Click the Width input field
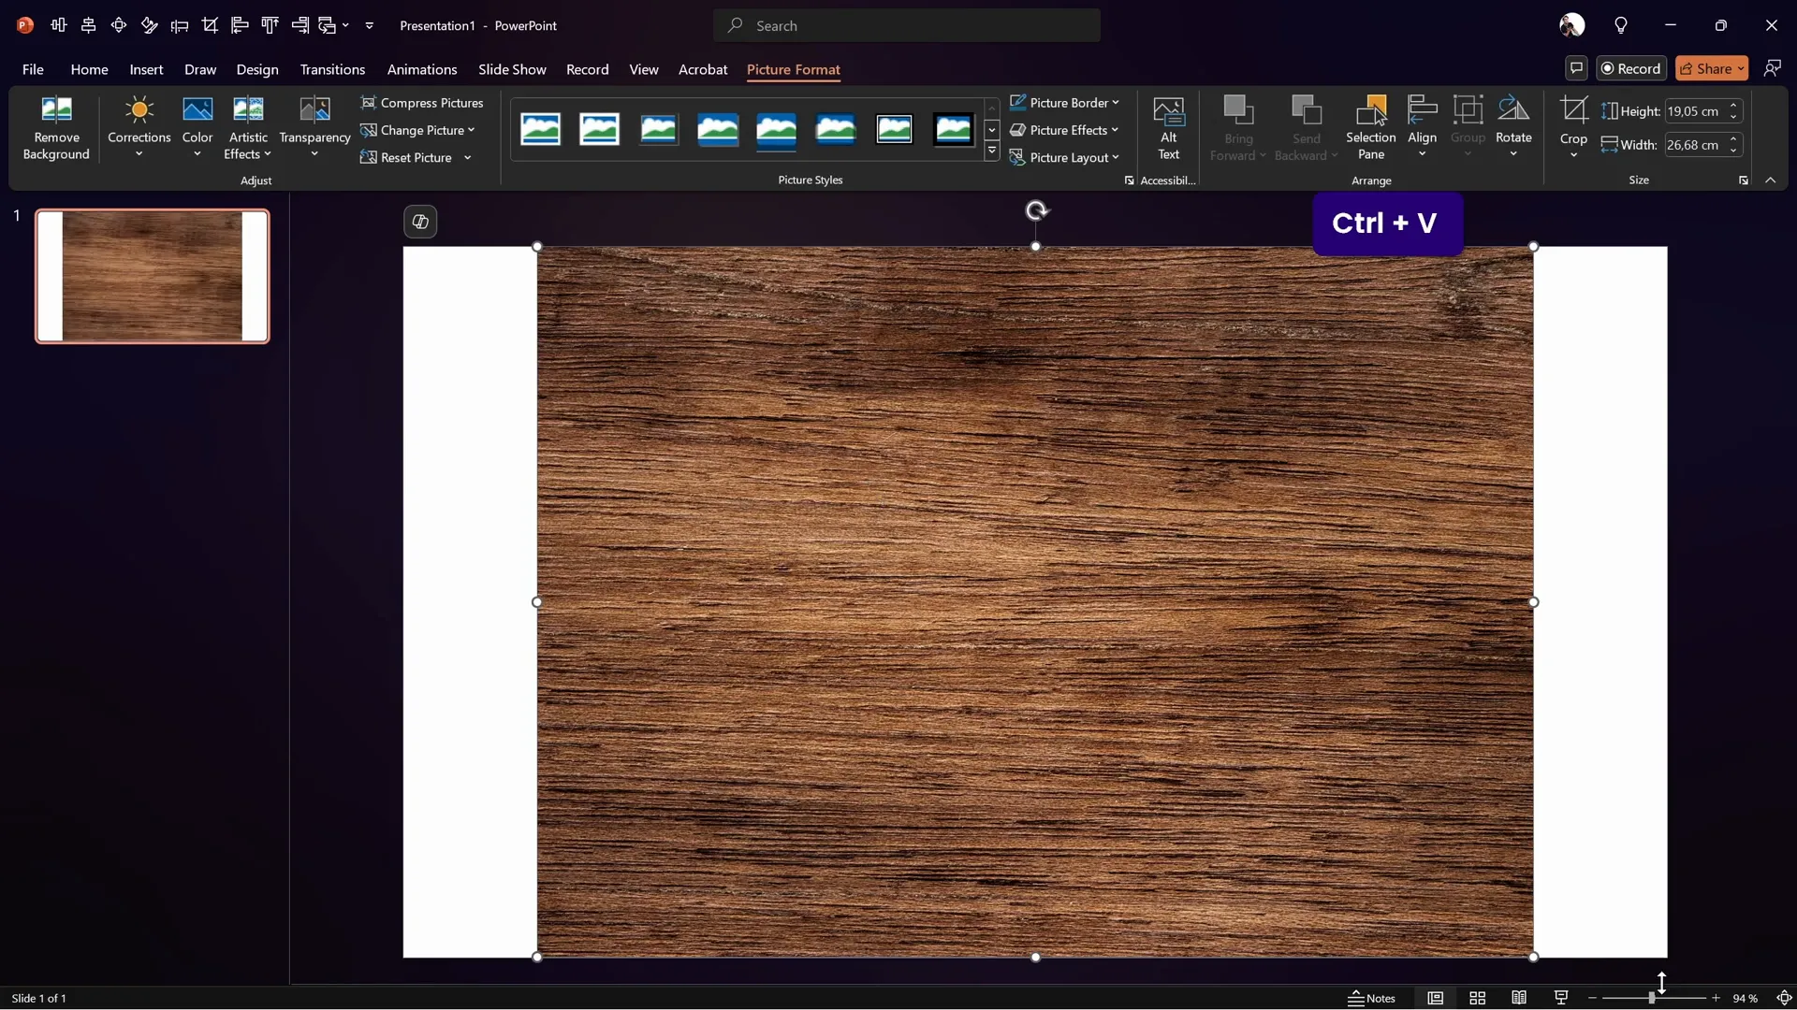1797x1010 pixels. 1694,145
